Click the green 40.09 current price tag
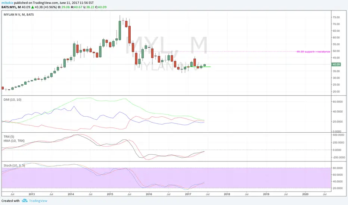Viewport: 348px width, 205px height. pos(336,64)
